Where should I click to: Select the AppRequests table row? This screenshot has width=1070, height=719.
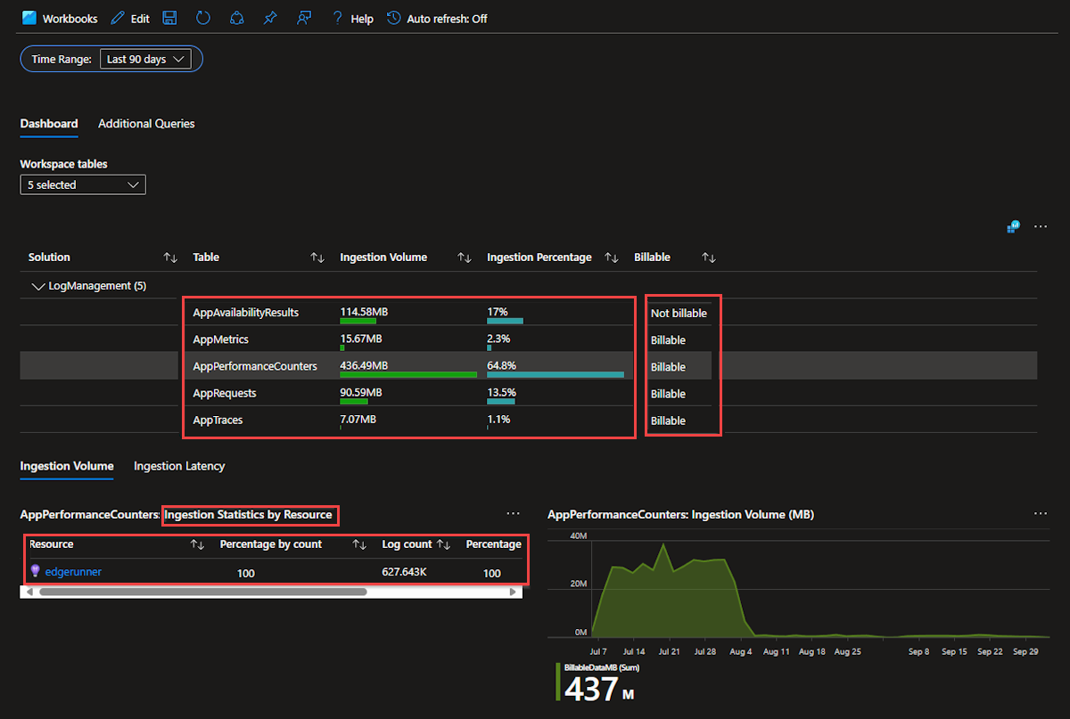point(224,394)
